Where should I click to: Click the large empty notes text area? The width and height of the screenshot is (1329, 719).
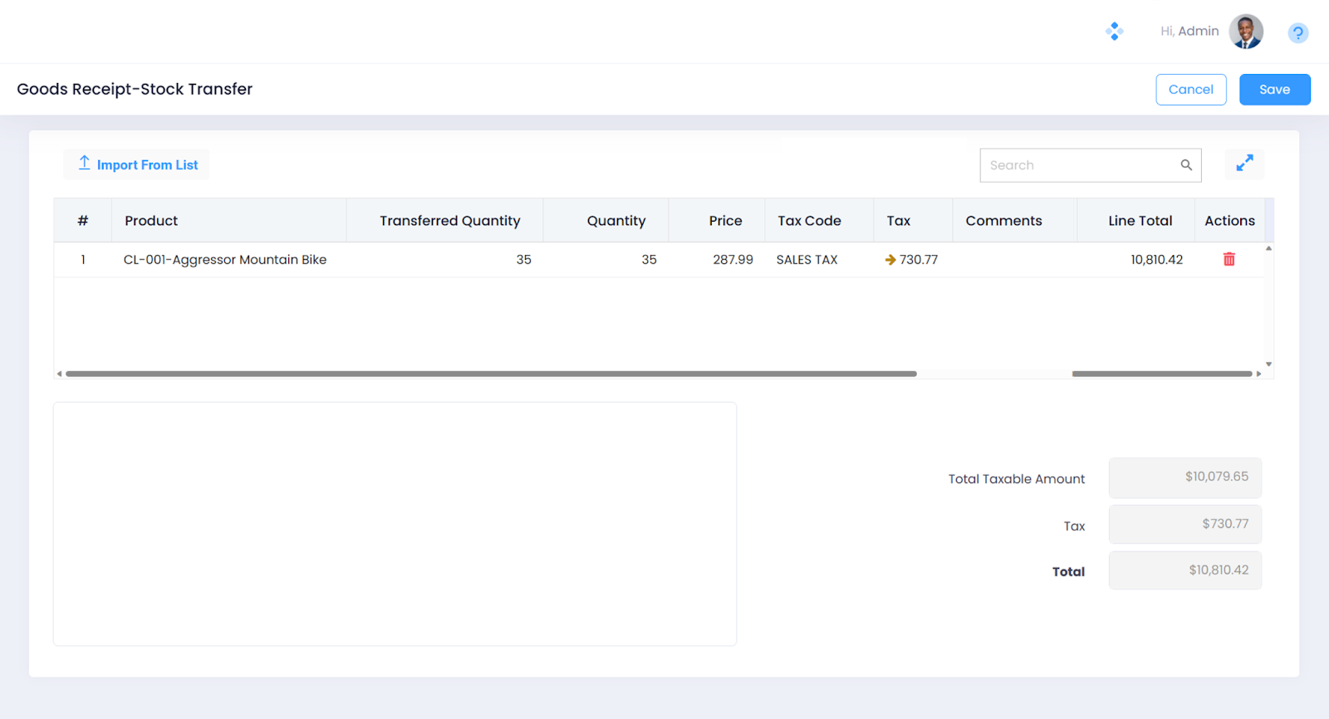tap(395, 524)
